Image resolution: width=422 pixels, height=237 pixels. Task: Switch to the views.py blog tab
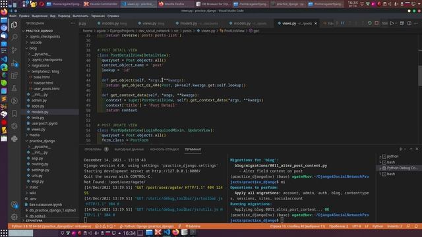pos(151,24)
